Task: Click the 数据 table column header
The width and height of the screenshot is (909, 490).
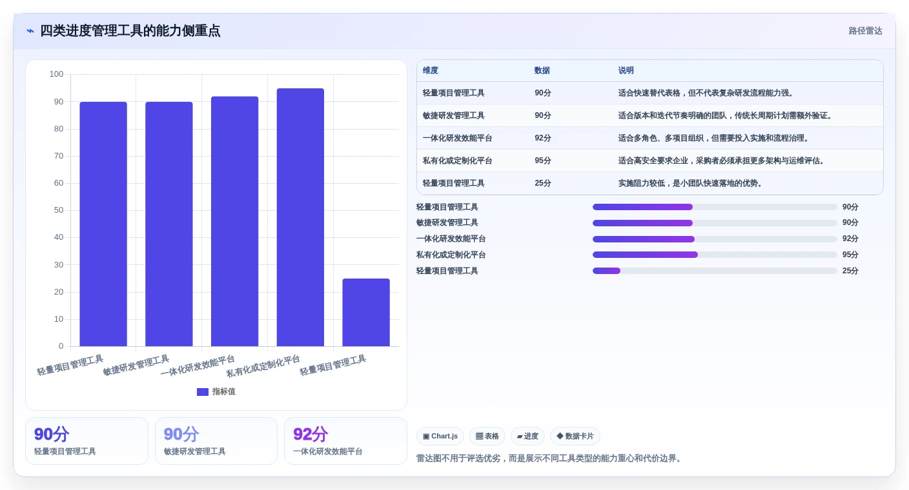Action: pos(542,70)
